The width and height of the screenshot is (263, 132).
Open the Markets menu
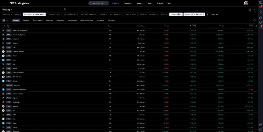coord(140,3)
